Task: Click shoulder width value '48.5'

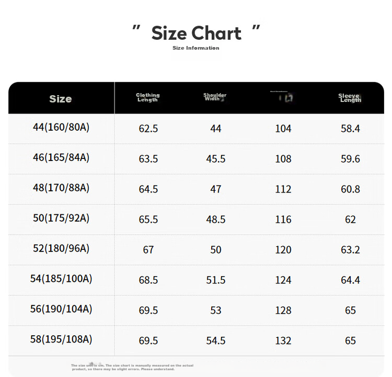Action: 216,220
